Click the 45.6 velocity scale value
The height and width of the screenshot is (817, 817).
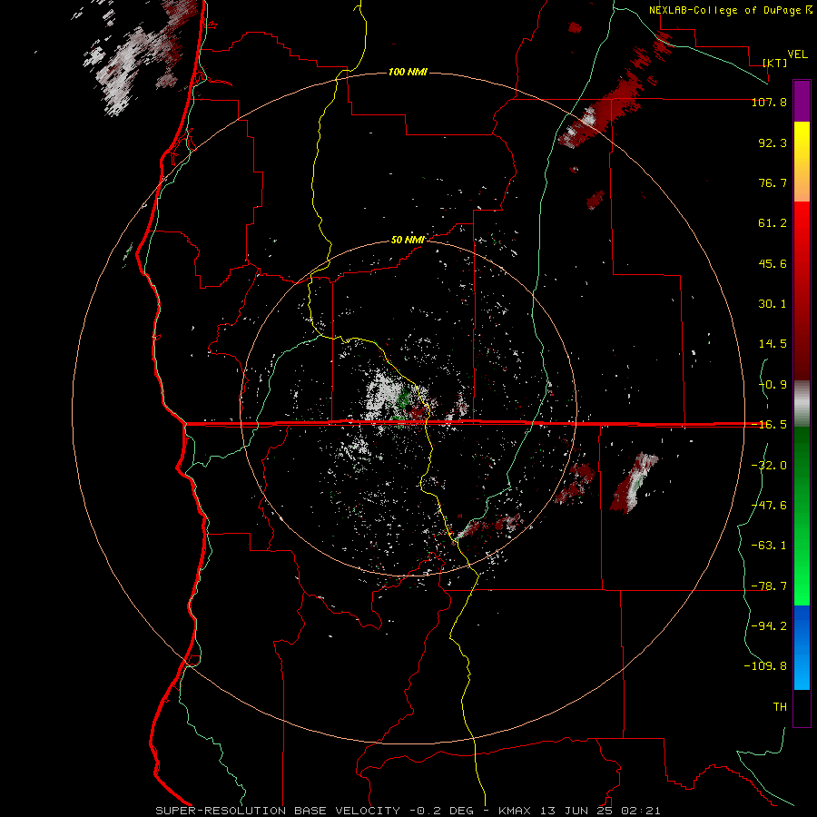pos(773,263)
